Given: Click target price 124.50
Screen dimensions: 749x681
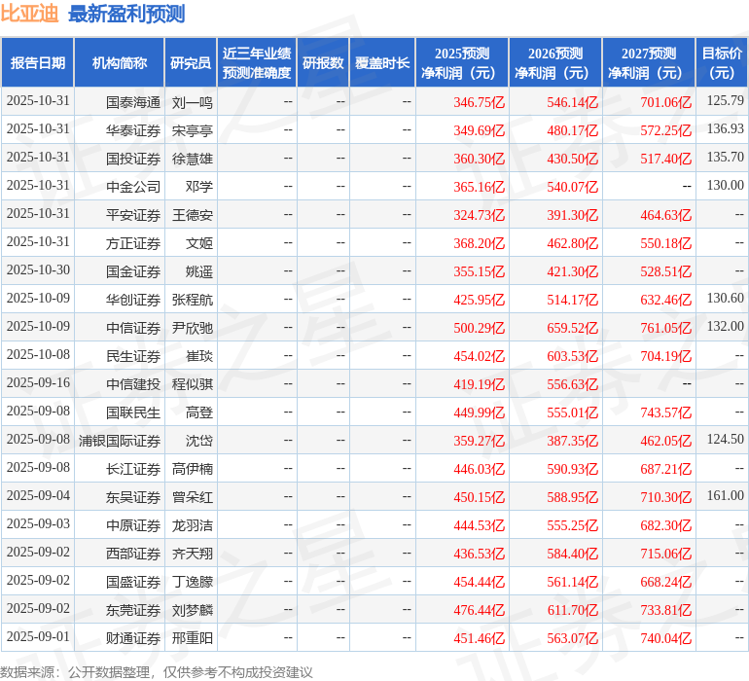Looking at the screenshot, I should click(726, 439).
